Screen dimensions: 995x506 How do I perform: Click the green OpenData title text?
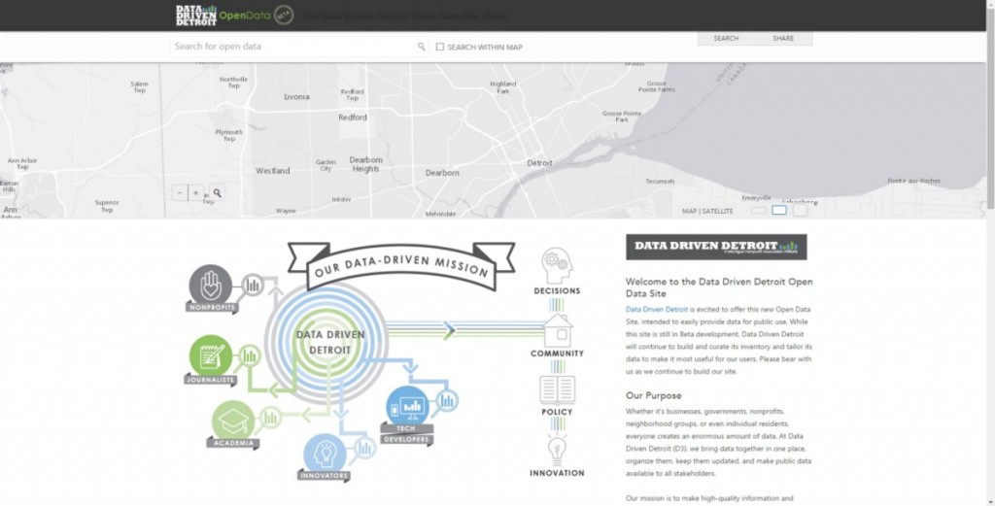(x=245, y=16)
